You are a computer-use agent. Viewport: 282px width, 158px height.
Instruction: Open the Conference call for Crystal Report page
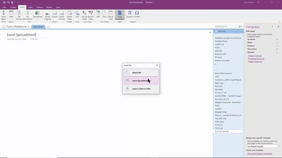(228, 80)
